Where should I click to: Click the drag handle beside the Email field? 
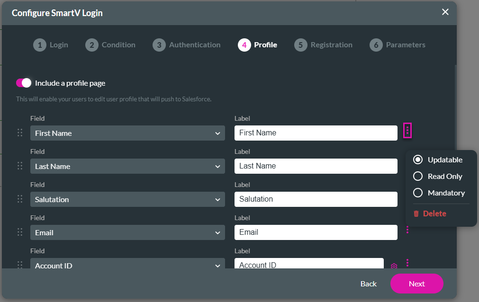[x=20, y=232]
